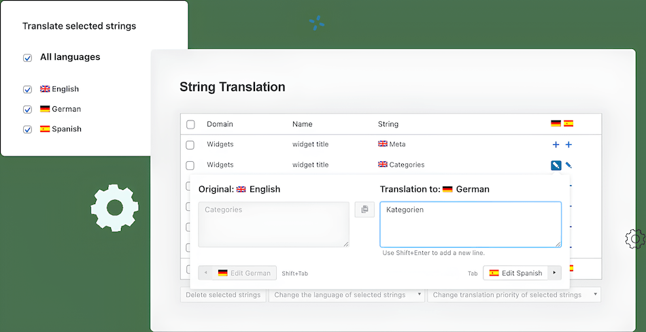Select the Categories string row checkbox
Image resolution: width=646 pixels, height=332 pixels.
(x=190, y=165)
